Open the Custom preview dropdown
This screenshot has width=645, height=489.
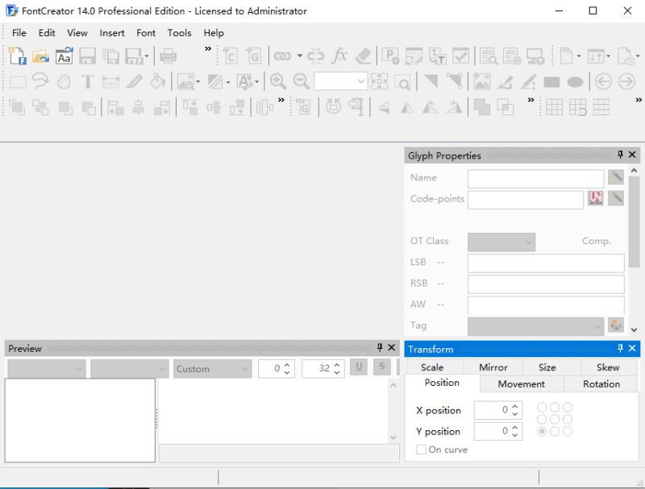[247, 369]
